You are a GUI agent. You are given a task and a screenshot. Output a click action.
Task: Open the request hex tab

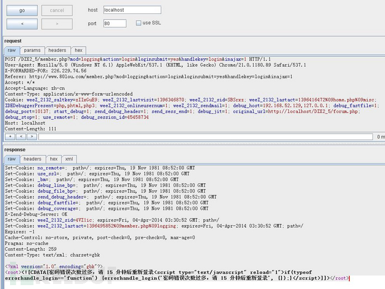(79, 50)
